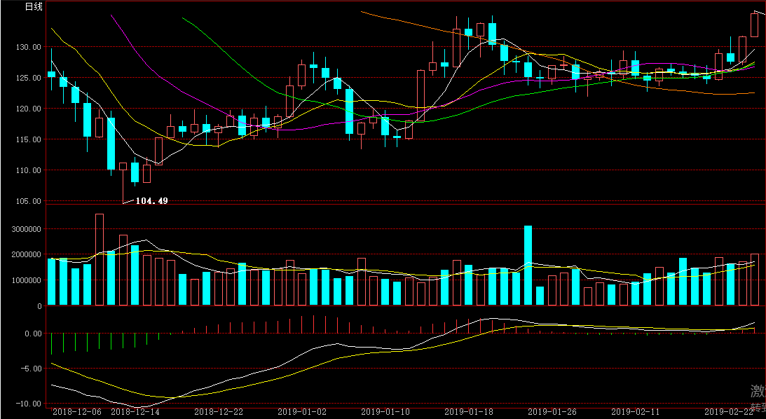Screen dimensions: 766x419
Task: Click the 1000000 volume axis label
Action: (25, 280)
